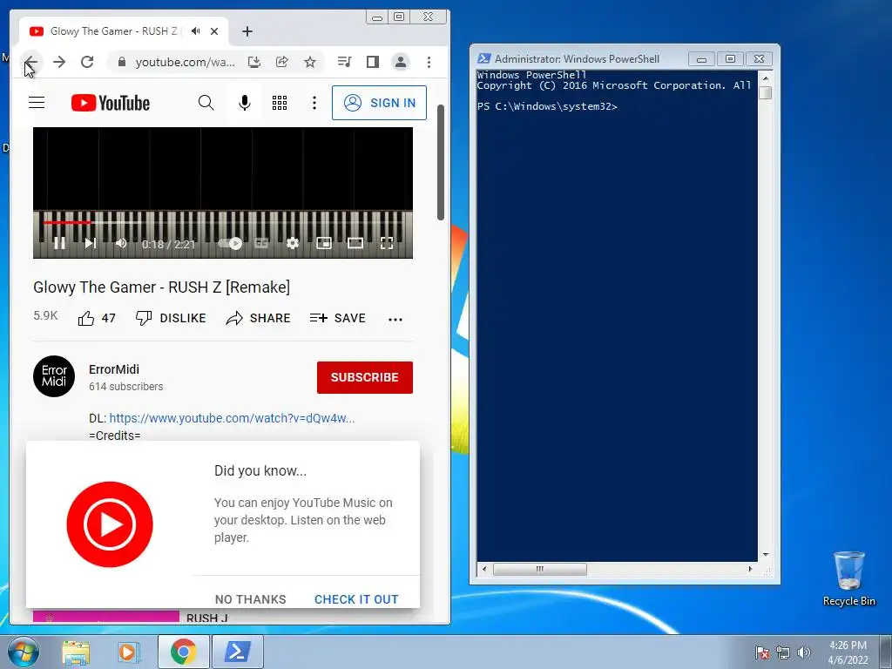Share this page icon in address bar
The image size is (892, 669).
(x=282, y=62)
